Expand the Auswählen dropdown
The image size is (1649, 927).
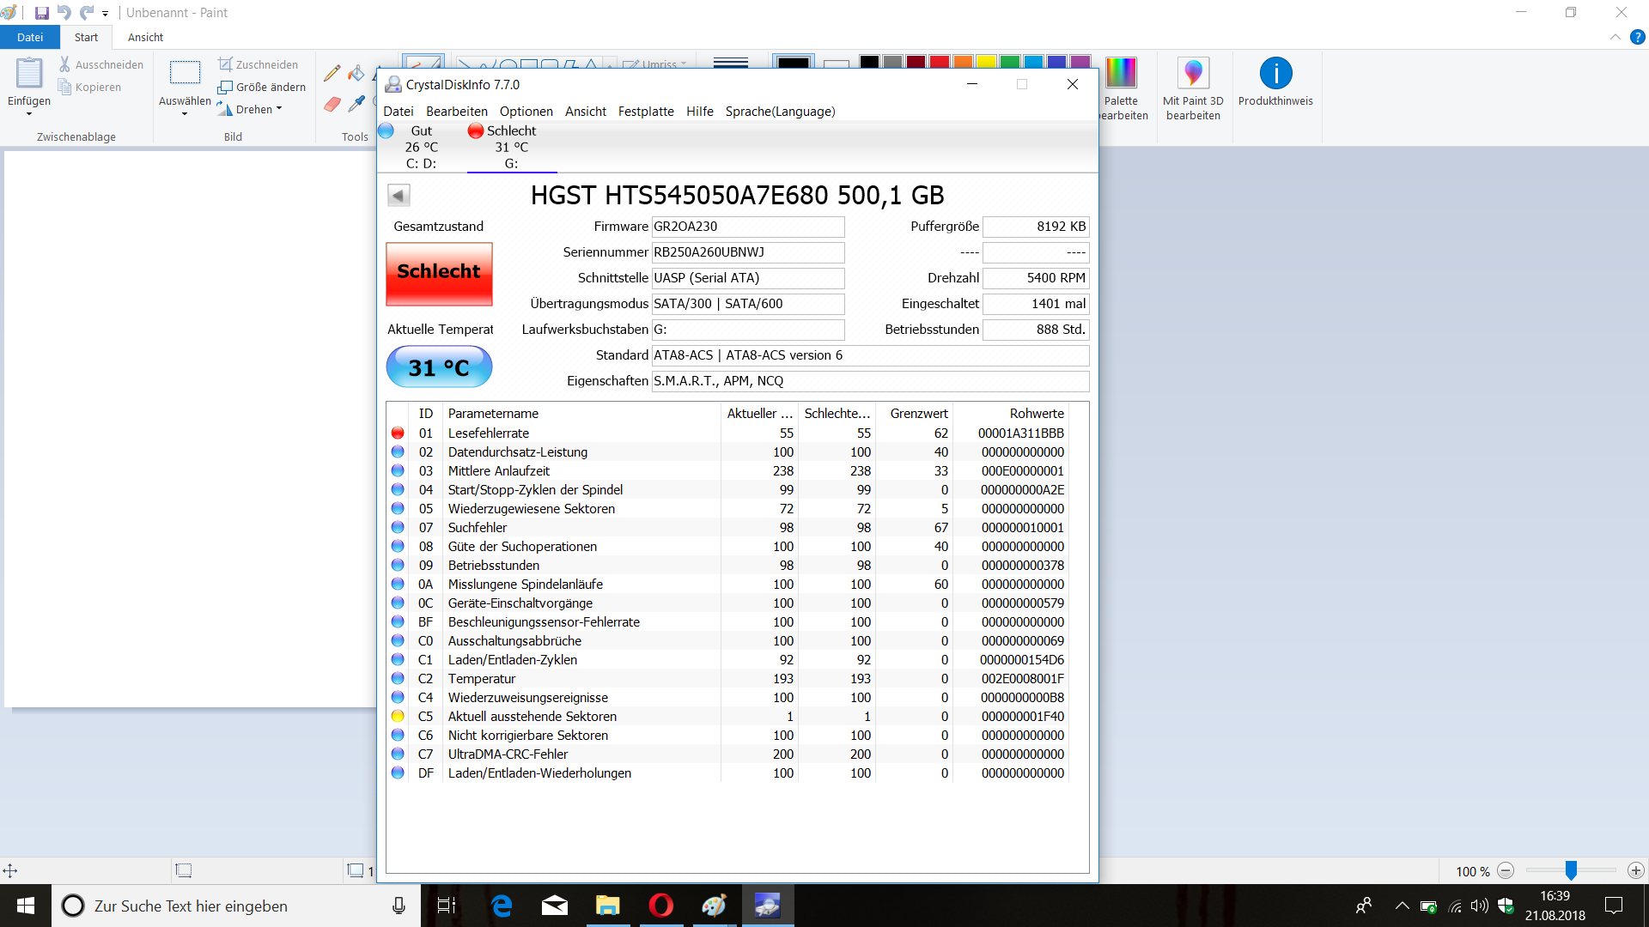[185, 114]
